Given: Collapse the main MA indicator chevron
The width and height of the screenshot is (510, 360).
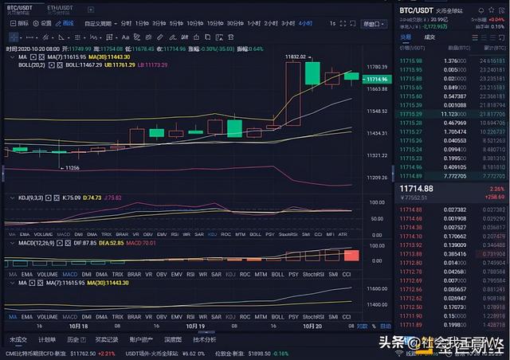Looking at the screenshot, I should coord(12,57).
